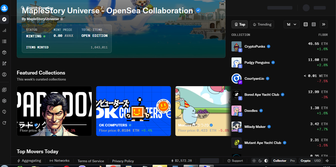
Task: Open the 1d timeframe dropdown
Action: pos(292,24)
